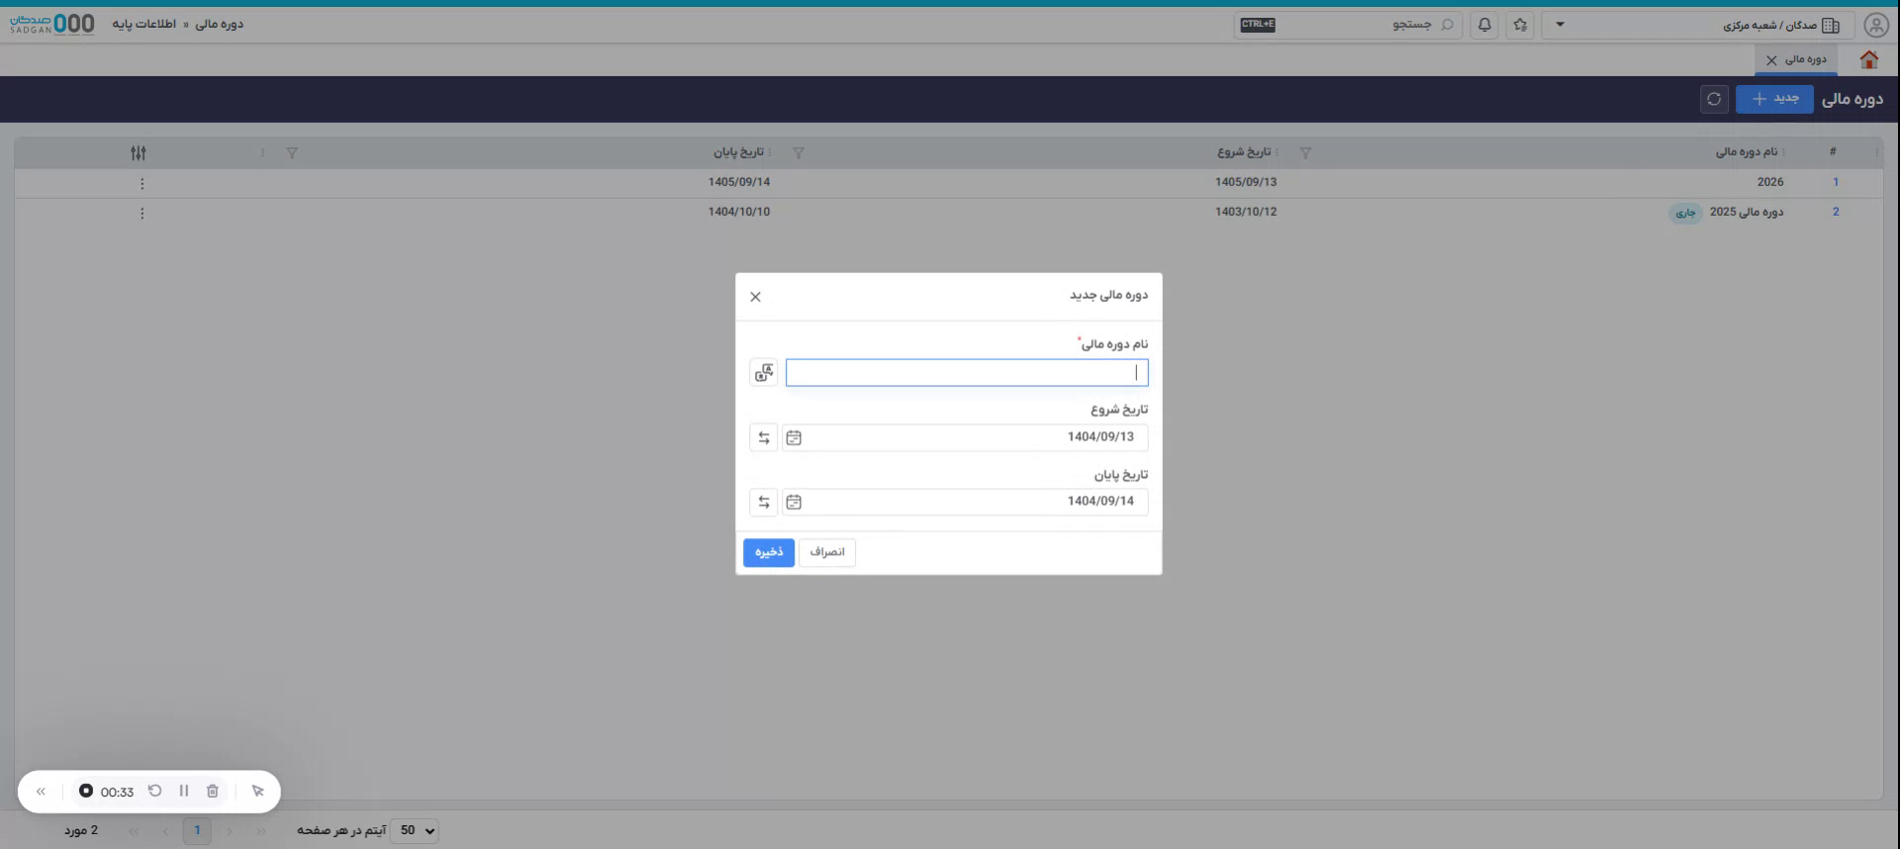Focus the نام دوره مالی input
The image size is (1900, 849).
pos(967,373)
